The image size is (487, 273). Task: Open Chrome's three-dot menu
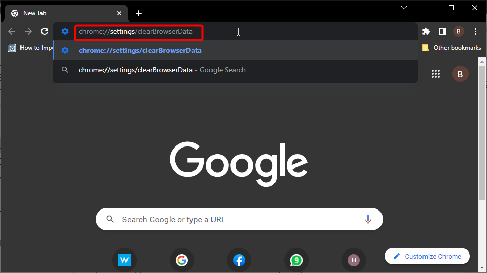pos(475,31)
